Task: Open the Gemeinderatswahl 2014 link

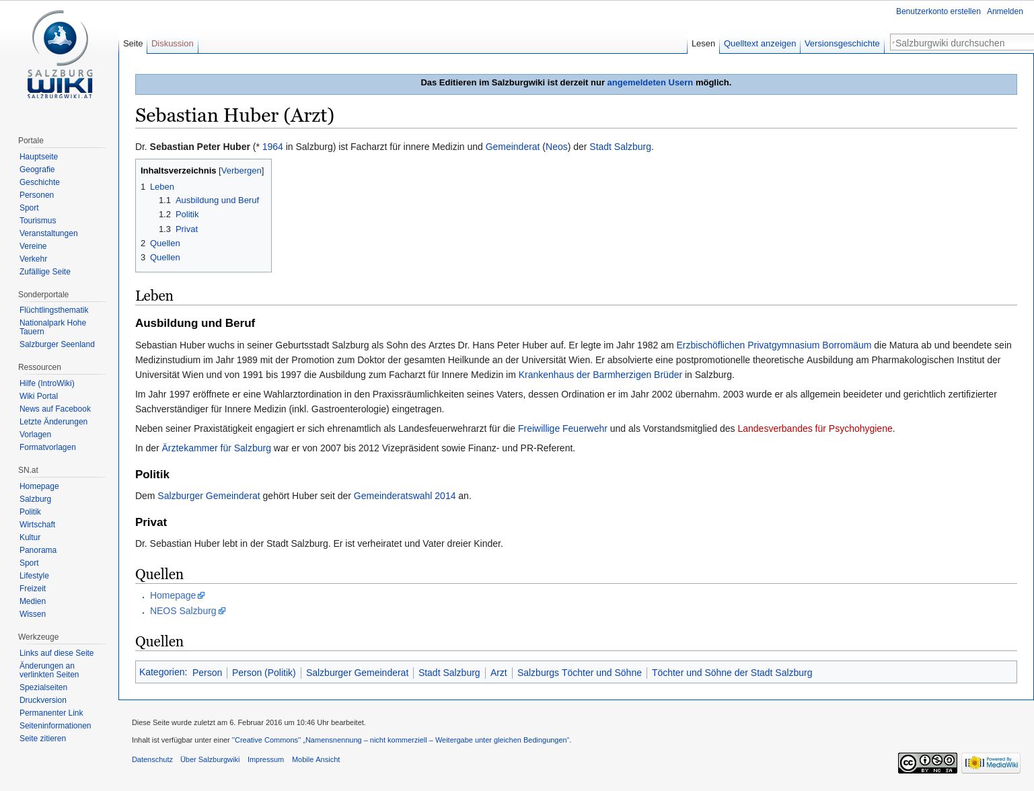Action: click(x=404, y=496)
